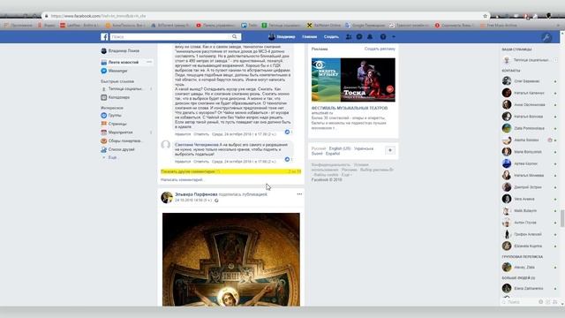Click in the Facebook search field
Screen dimensions: 565x318
(x=170, y=37)
